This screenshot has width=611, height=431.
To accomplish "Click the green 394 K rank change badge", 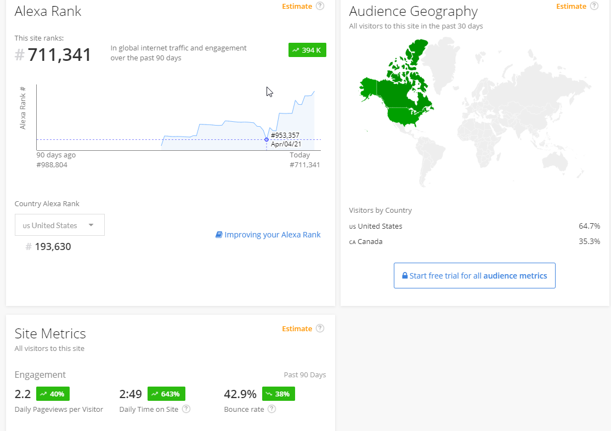I will (x=307, y=50).
